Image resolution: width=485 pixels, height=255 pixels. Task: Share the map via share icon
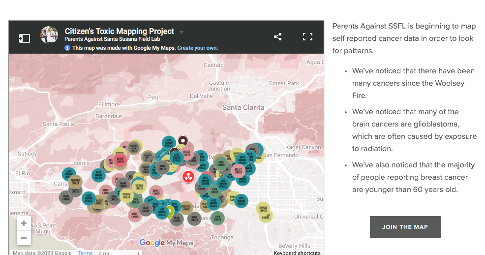278,37
